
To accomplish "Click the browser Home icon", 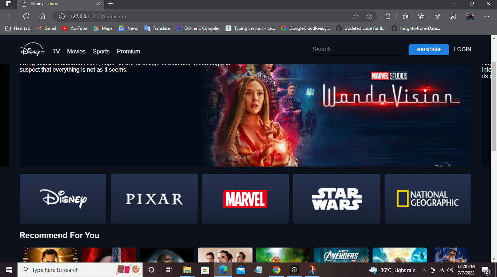I will [42, 16].
